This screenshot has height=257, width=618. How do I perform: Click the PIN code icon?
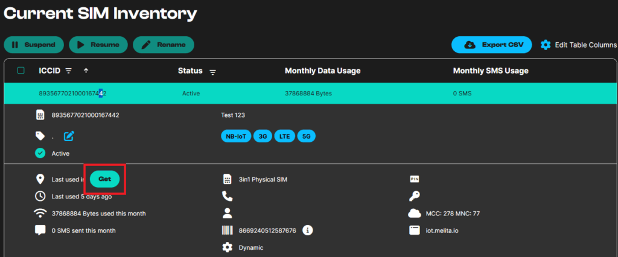pyautogui.click(x=414, y=179)
